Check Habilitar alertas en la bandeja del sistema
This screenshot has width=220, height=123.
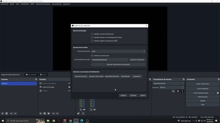click(92, 37)
